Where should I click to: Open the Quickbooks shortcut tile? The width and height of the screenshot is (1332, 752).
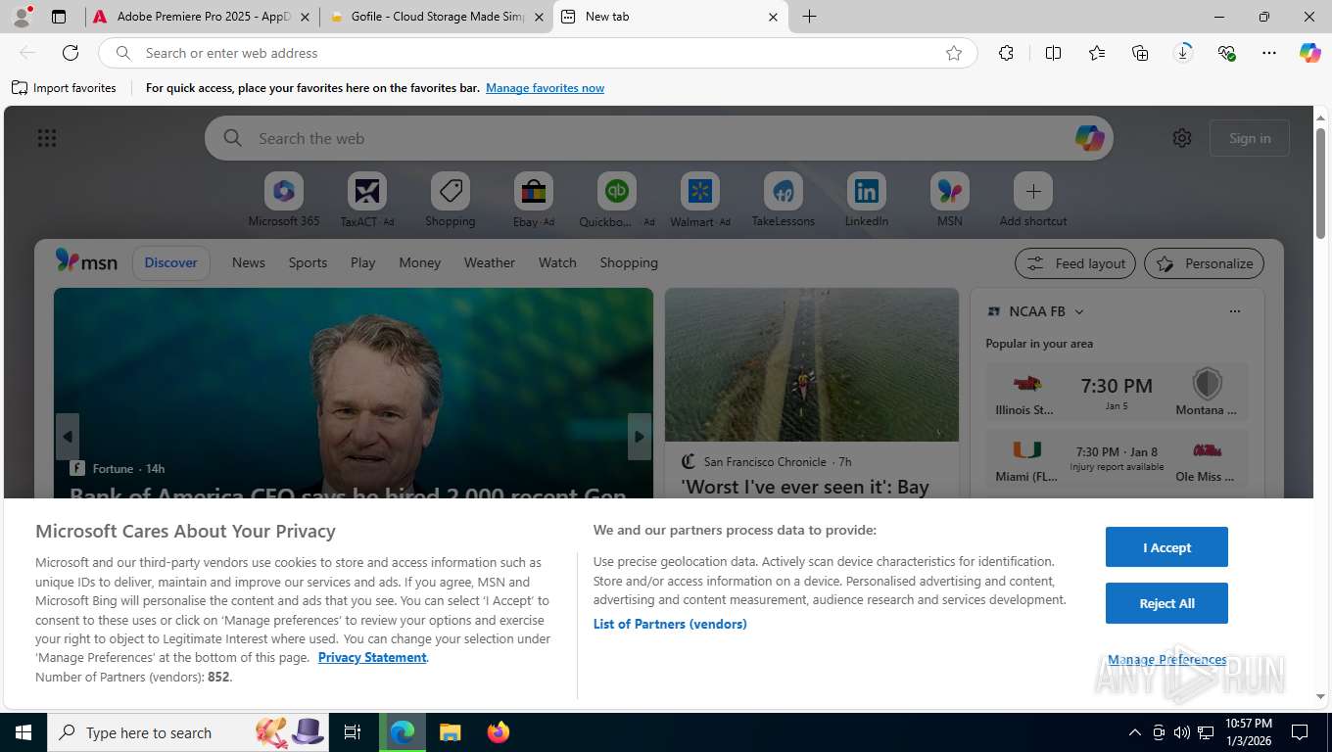(x=617, y=201)
